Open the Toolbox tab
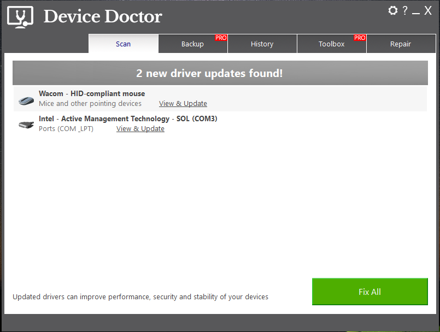 pyautogui.click(x=331, y=44)
